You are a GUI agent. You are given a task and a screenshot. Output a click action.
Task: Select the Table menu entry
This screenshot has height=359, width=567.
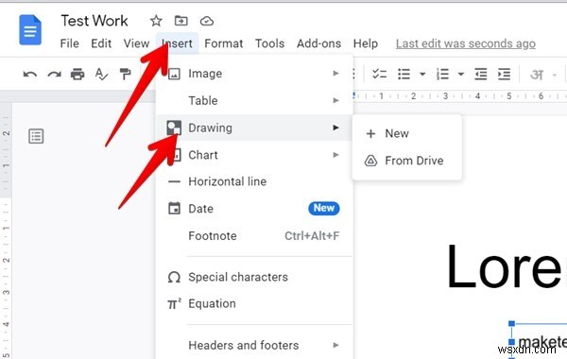click(x=254, y=100)
